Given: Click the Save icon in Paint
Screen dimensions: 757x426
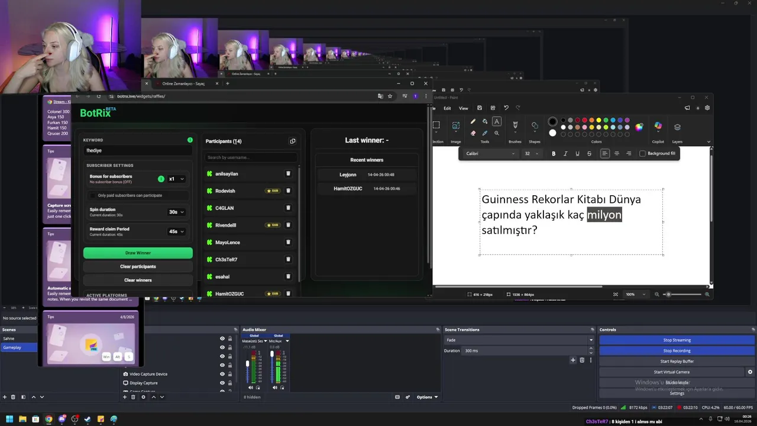Looking at the screenshot, I should click(480, 108).
